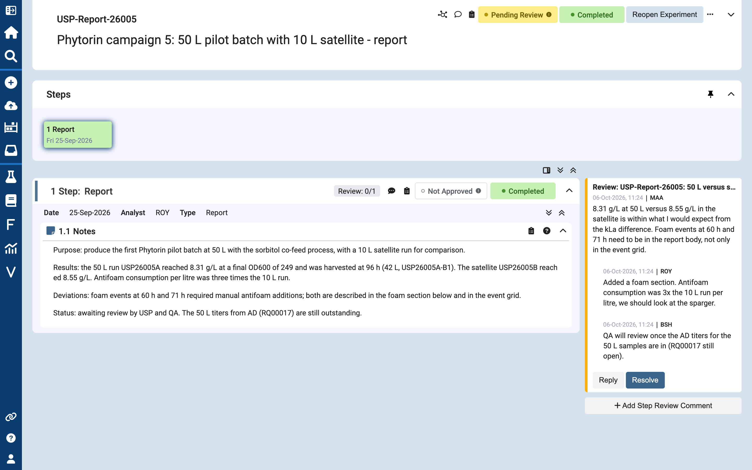
Task: Reply to the review comment thread
Action: click(608, 380)
